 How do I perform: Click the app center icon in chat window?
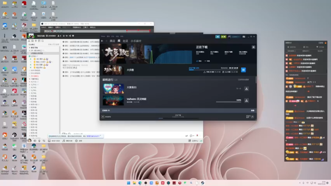tap(189, 141)
